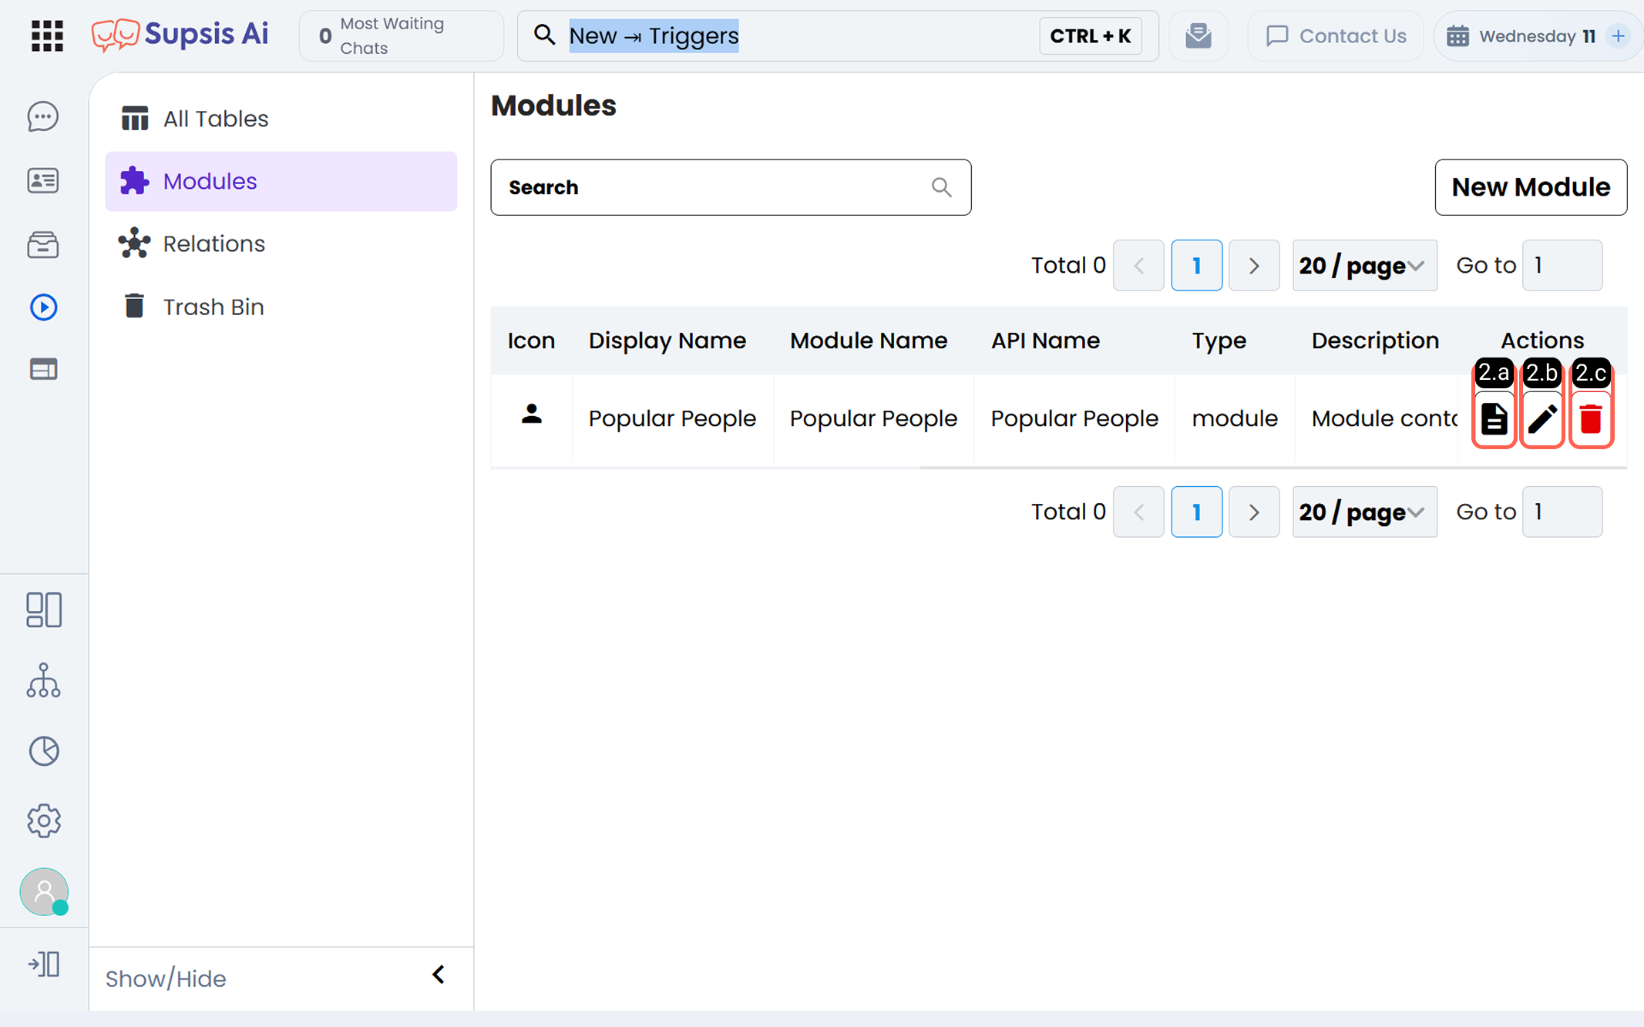Click the API Name column header
The image size is (1644, 1027).
coord(1045,341)
